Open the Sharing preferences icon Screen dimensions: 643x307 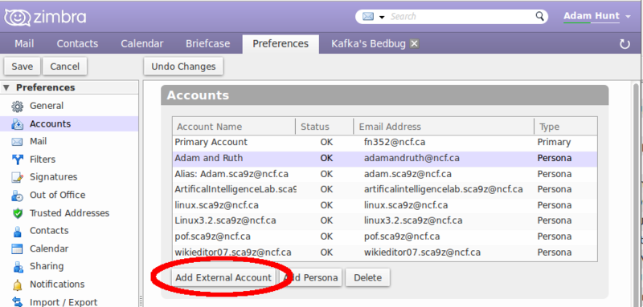click(x=17, y=267)
